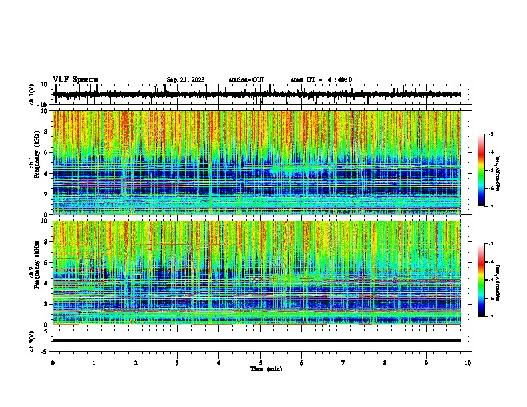The width and height of the screenshot is (527, 407).
Task: Click the ch.2 spectrogram color scale bar
Action: click(481, 280)
